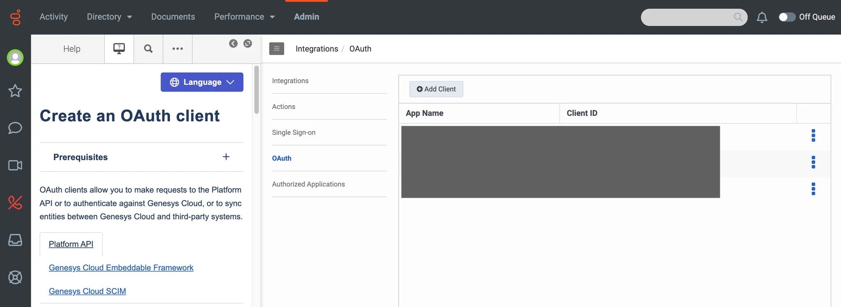This screenshot has height=307, width=841.
Task: Select the Help tab
Action: coord(72,49)
